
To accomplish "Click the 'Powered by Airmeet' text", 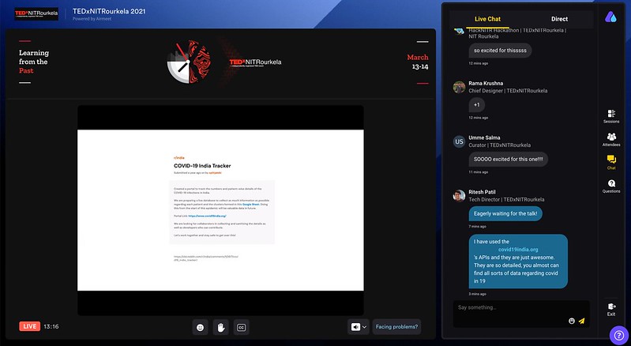I will (x=92, y=19).
